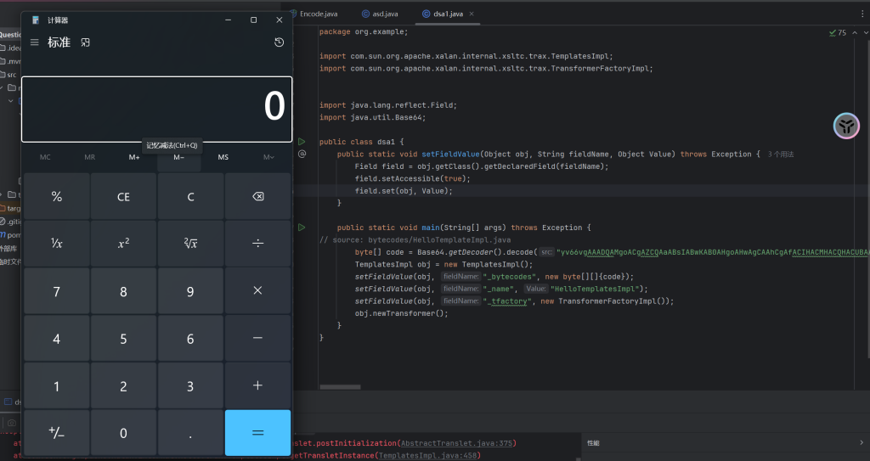The image size is (870, 461).
Task: Open the calculator navigation hamburger menu
Action: (34, 42)
